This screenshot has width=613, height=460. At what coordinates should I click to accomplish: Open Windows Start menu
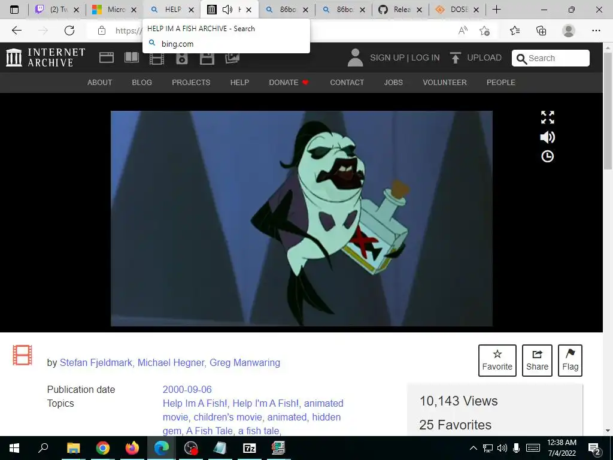point(14,448)
